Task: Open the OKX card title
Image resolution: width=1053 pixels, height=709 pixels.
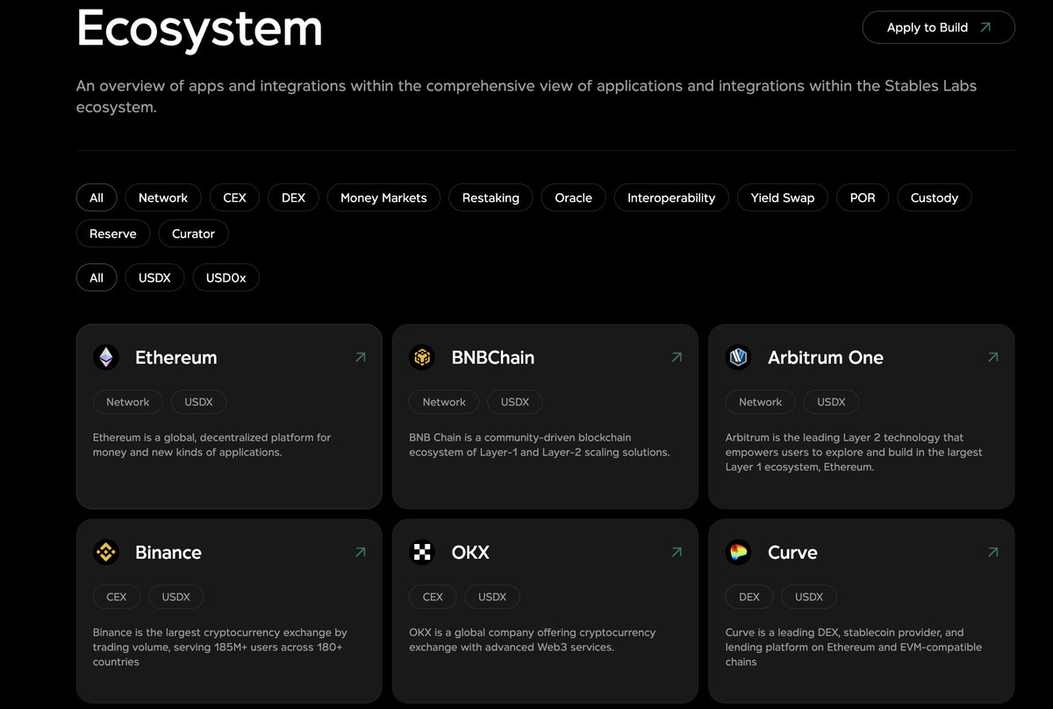Action: point(470,552)
